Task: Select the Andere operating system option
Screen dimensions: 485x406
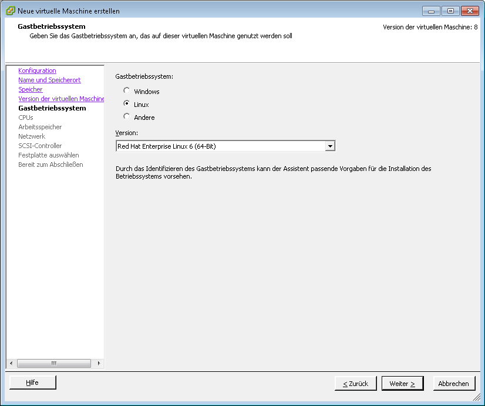Action: click(x=126, y=117)
